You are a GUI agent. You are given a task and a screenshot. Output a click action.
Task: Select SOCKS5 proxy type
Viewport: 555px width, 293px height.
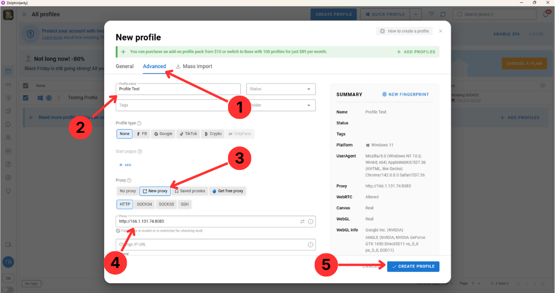(166, 204)
